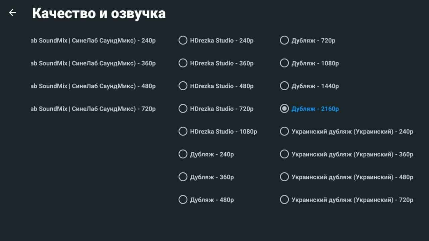Choose HDrezka Studio - 1080p quality

[183, 132]
